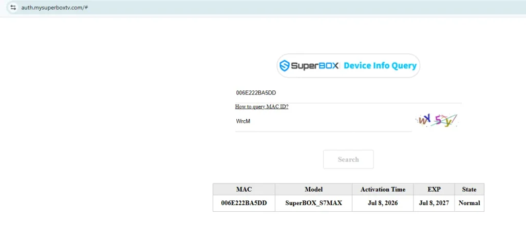
Task: Click the Activation Time column header
Action: point(383,189)
